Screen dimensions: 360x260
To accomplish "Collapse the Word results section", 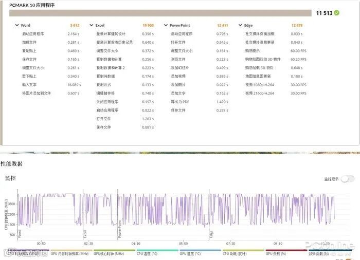I will [x=17, y=25].
